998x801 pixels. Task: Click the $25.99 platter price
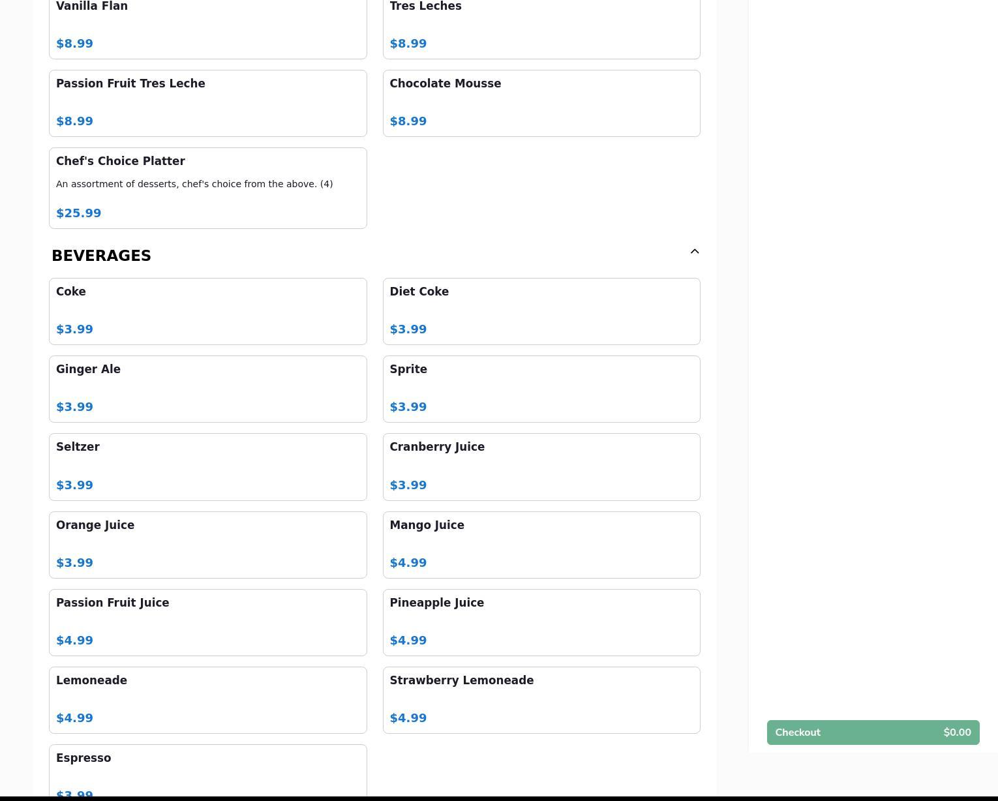tap(79, 213)
